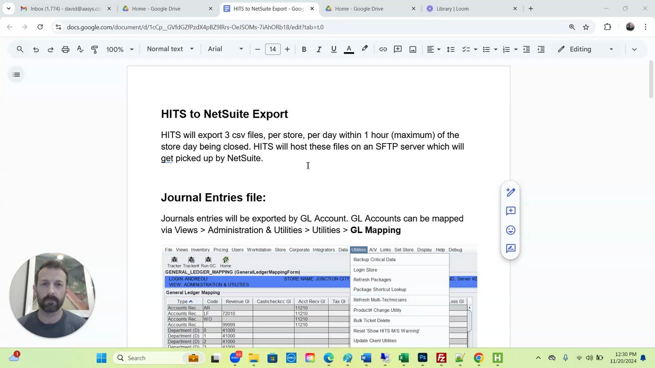The image size is (655, 368).
Task: Open the Chrome extensions puzzle menu
Action: pos(607,27)
